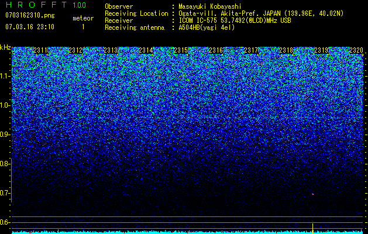Click the cyan signal power strip at the bottom

pos(187,232)
